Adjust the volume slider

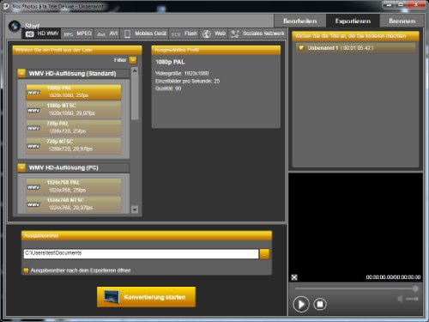(412, 299)
